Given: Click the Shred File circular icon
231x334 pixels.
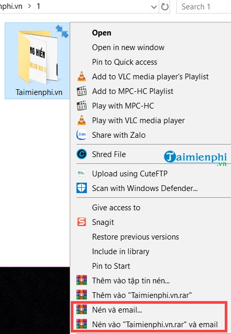Looking at the screenshot, I should (x=82, y=154).
